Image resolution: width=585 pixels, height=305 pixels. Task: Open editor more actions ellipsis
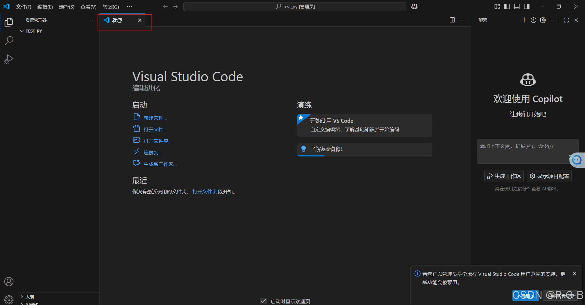[462, 20]
